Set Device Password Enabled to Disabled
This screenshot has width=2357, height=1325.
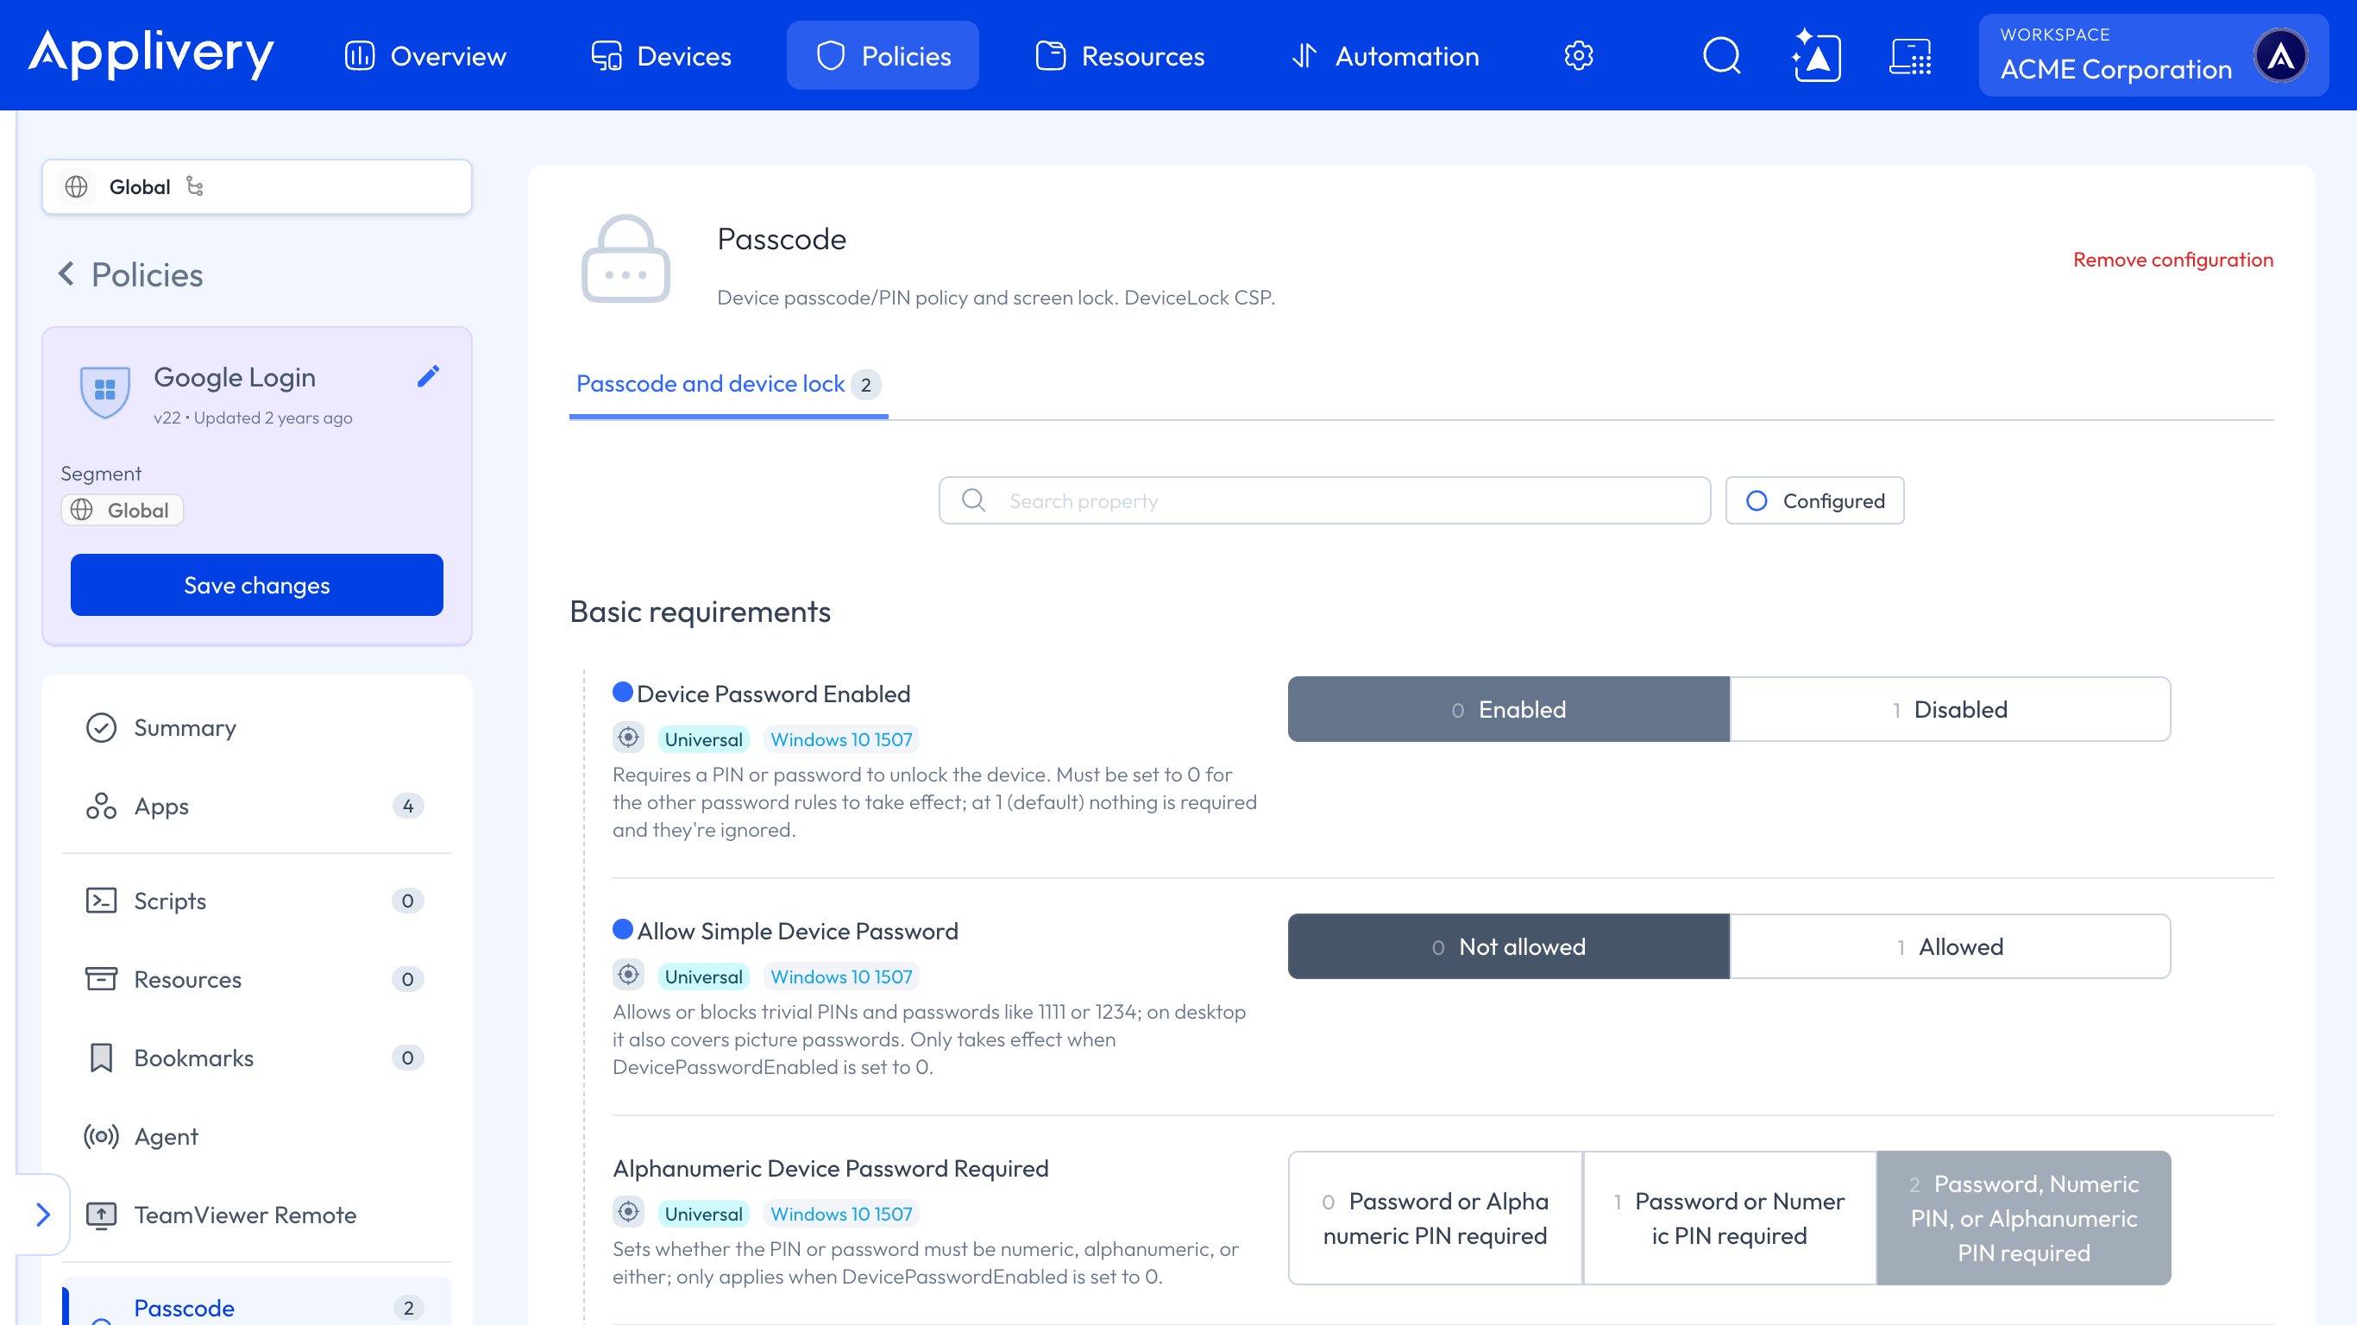coord(1950,709)
